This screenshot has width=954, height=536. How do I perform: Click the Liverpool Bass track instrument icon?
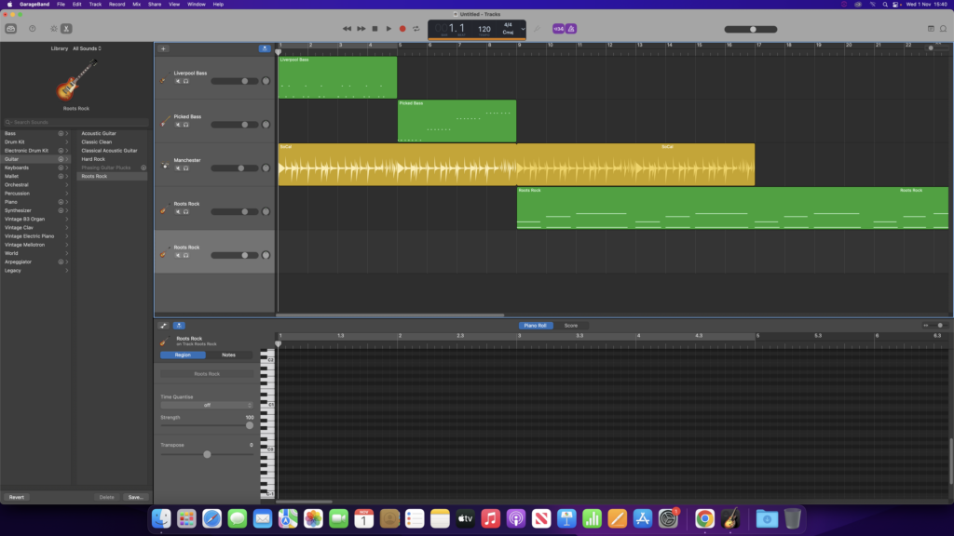[x=164, y=78]
